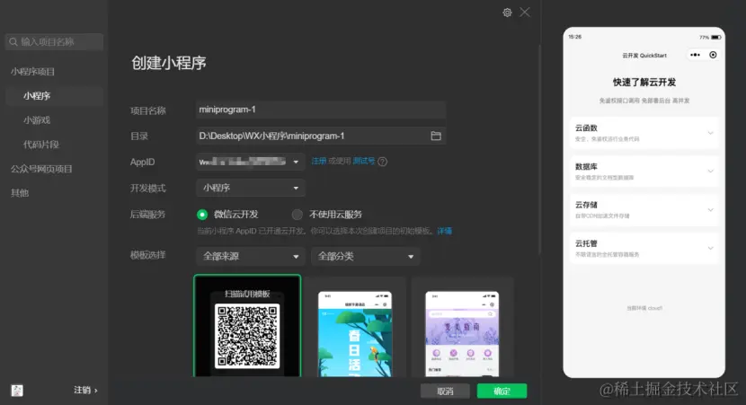Select 不使用云服务 radio option
The height and width of the screenshot is (405, 746).
pos(297,215)
